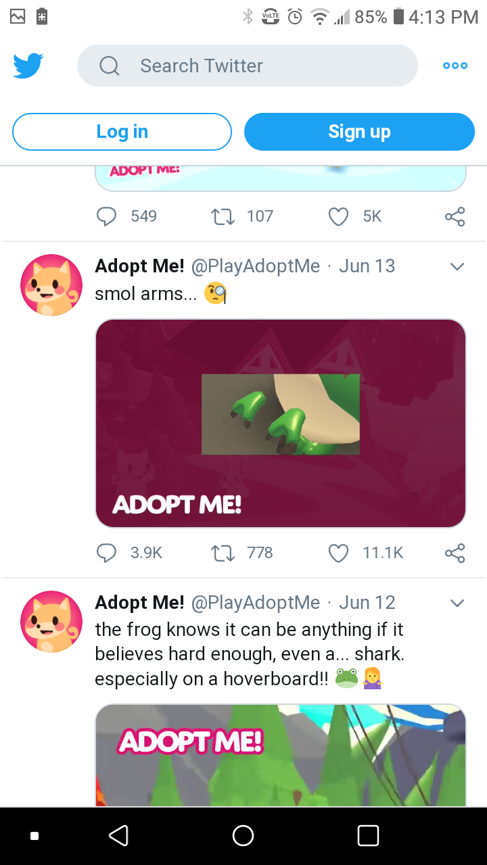Open Adopt Me! profile from Jun 13 tweet
Viewport: 487px width, 865px height.
(x=139, y=266)
